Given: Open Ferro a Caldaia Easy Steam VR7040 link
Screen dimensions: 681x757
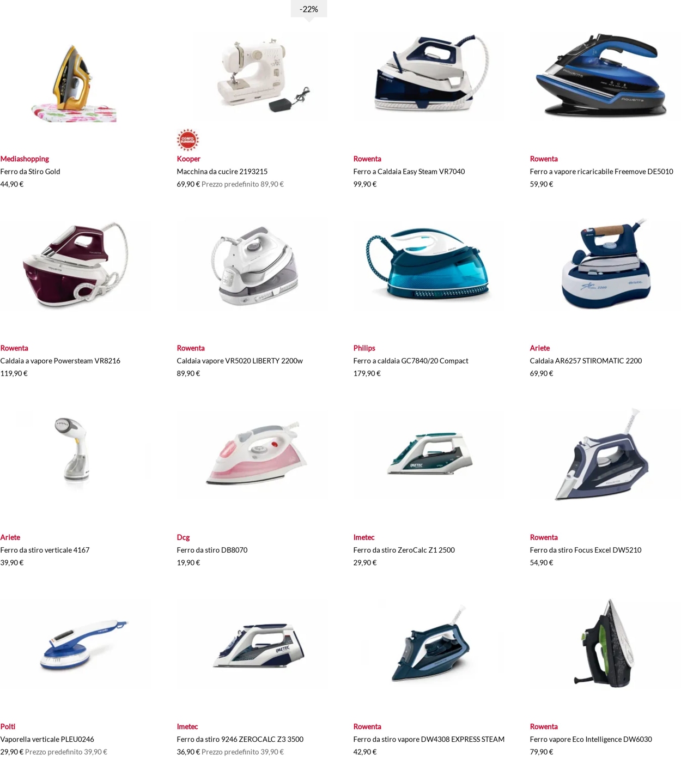Looking at the screenshot, I should pyautogui.click(x=409, y=171).
